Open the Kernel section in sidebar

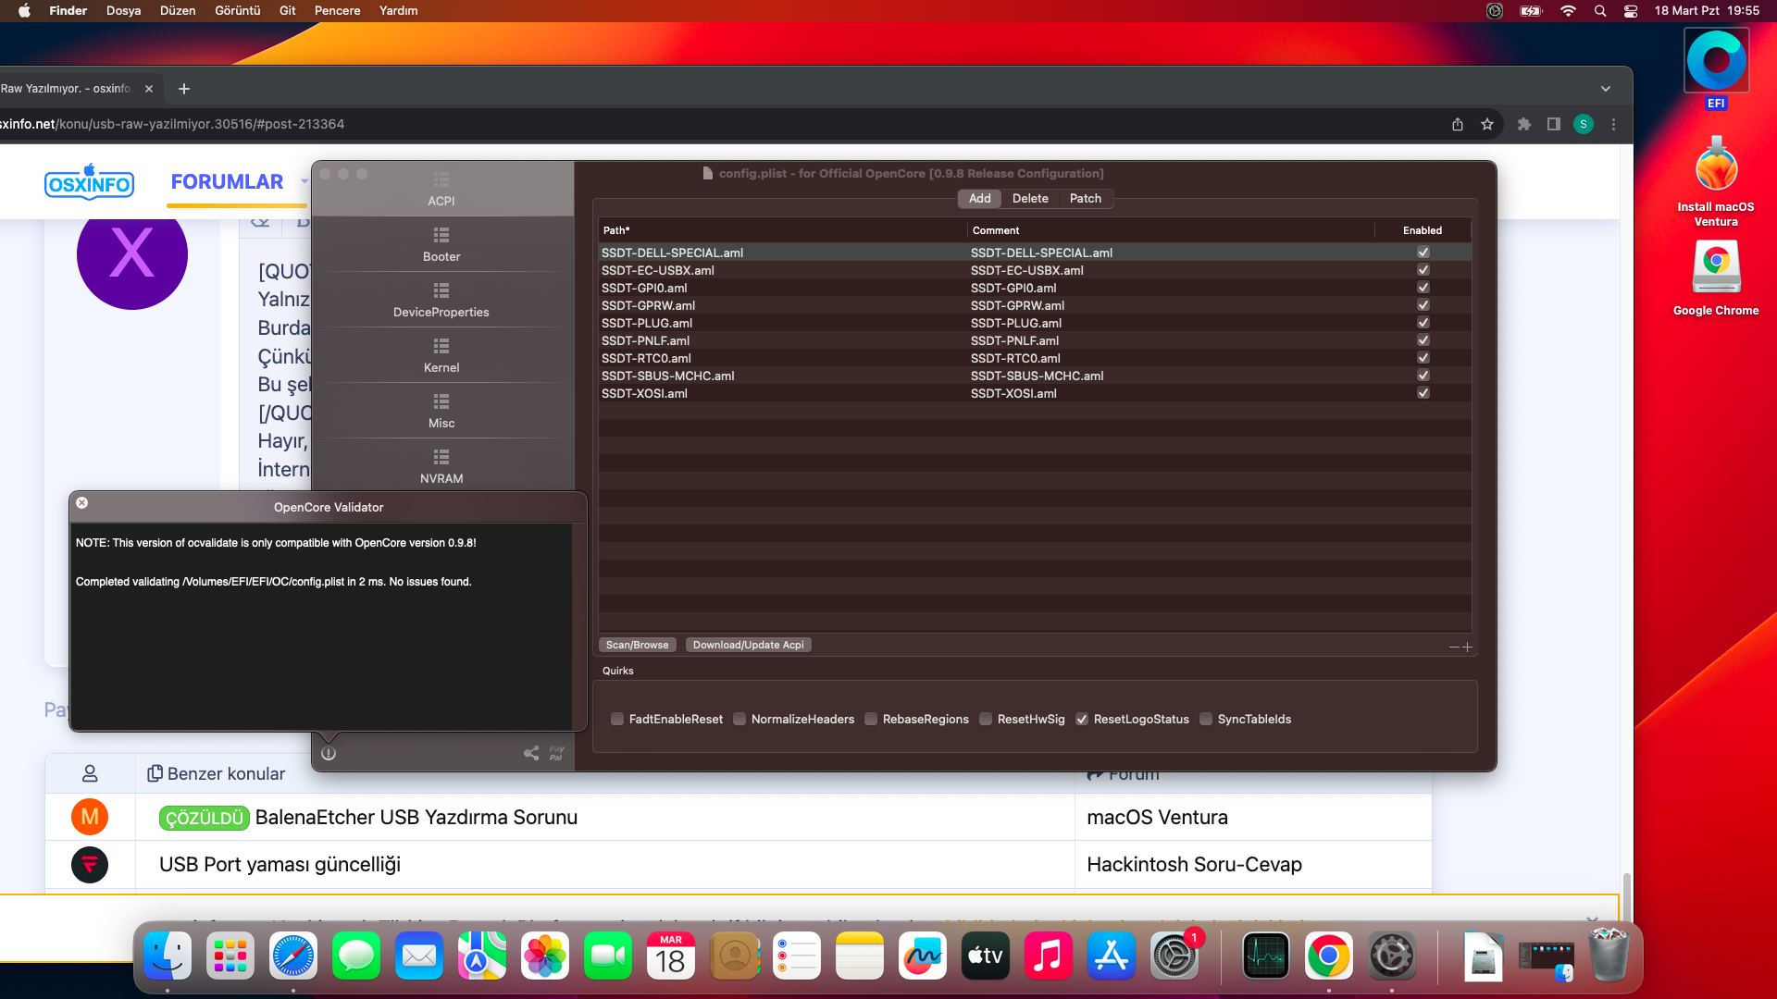pyautogui.click(x=441, y=355)
